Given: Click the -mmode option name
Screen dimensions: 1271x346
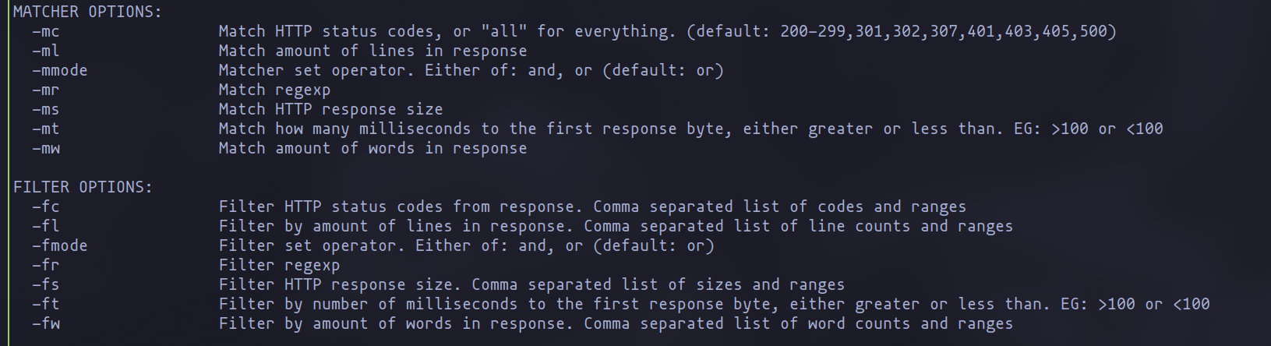Looking at the screenshot, I should pyautogui.click(x=60, y=71).
